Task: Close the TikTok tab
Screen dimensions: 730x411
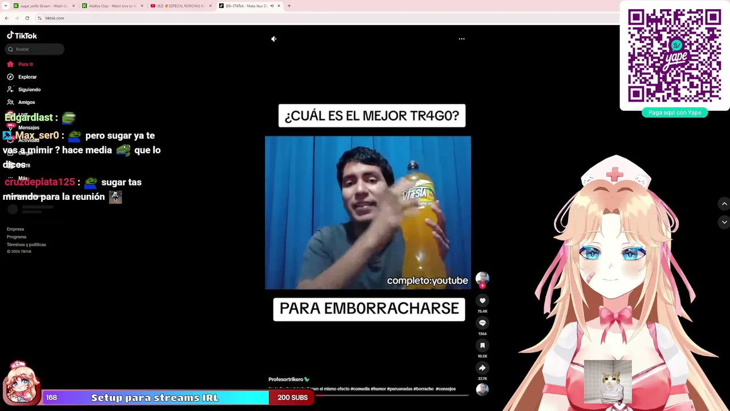Action: click(x=279, y=6)
